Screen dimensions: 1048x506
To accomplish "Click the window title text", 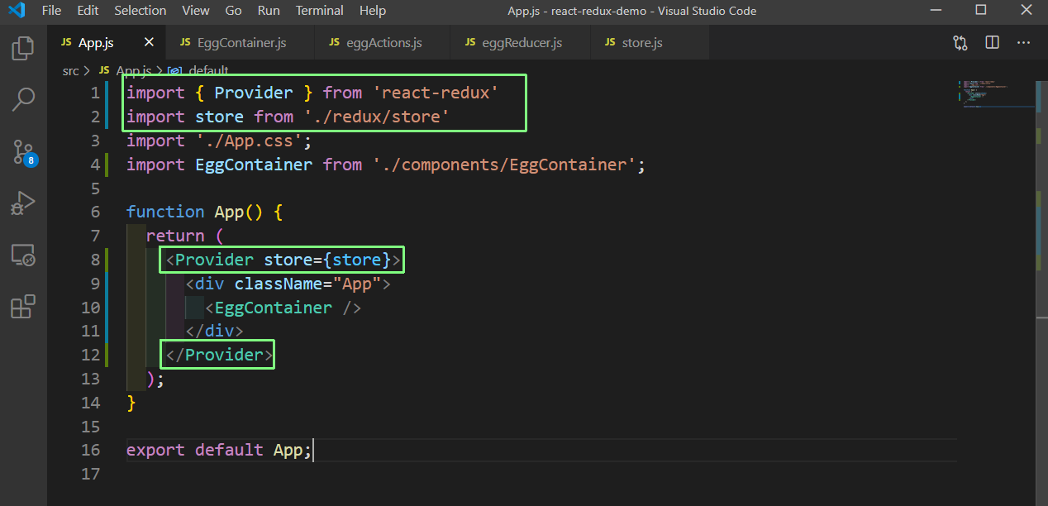I will pyautogui.click(x=631, y=11).
